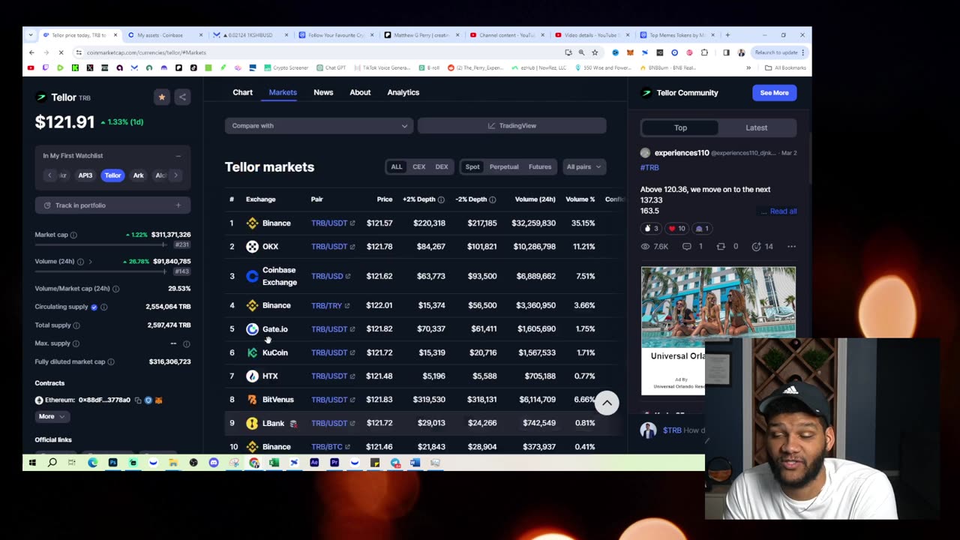
Task: Open Discord from the taskbar
Action: point(214,463)
